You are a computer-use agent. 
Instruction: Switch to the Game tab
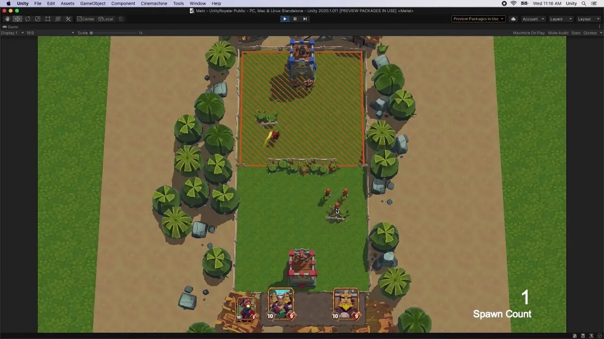[x=10, y=27]
